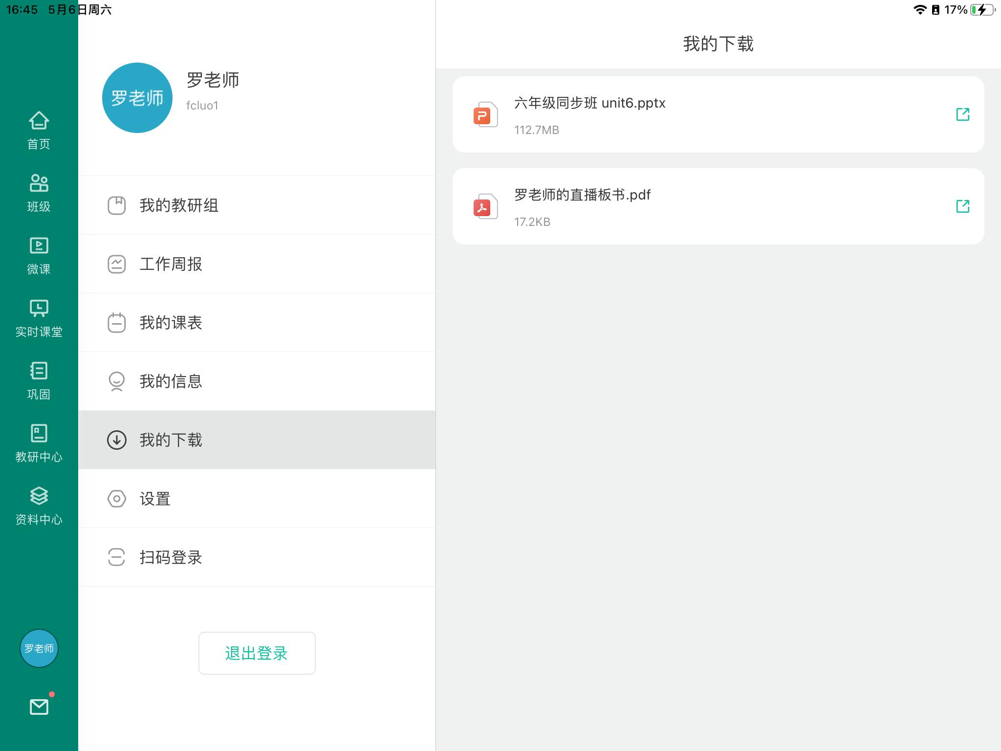
Task: Open 教研中心 research center
Action: tap(39, 443)
